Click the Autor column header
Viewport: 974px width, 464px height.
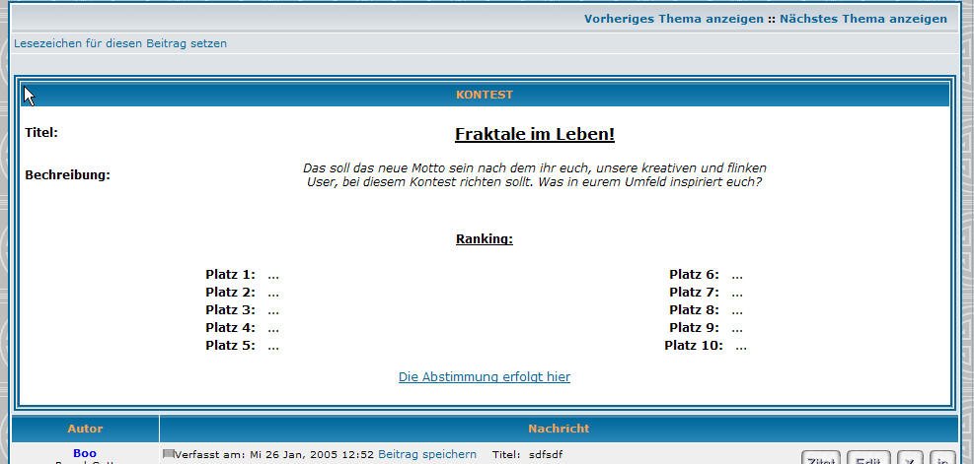pos(85,429)
